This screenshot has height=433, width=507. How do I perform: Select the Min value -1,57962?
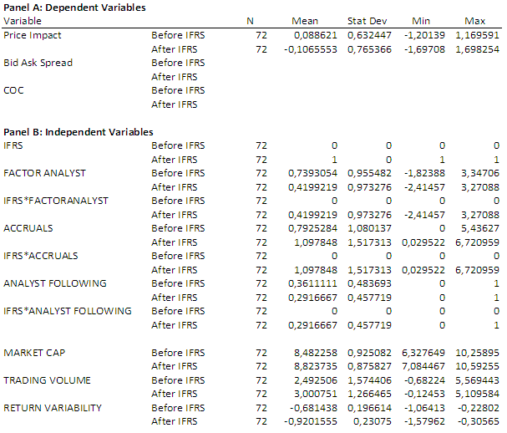(425, 421)
